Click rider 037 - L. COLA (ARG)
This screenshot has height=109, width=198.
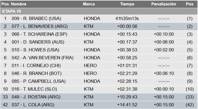pyautogui.click(x=33, y=105)
